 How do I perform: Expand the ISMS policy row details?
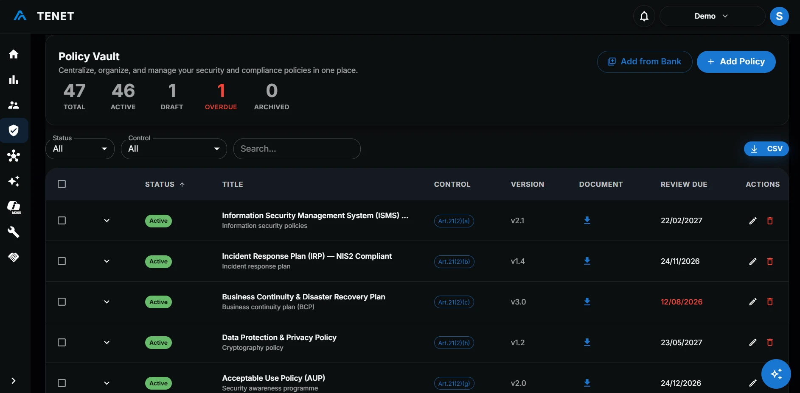pos(107,220)
